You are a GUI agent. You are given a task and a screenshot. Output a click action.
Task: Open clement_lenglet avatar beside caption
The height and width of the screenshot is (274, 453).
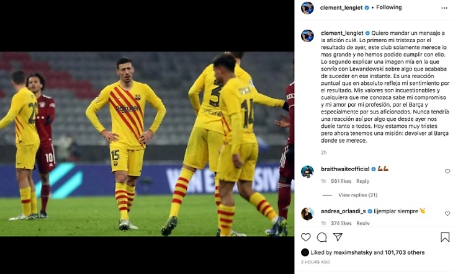307,36
